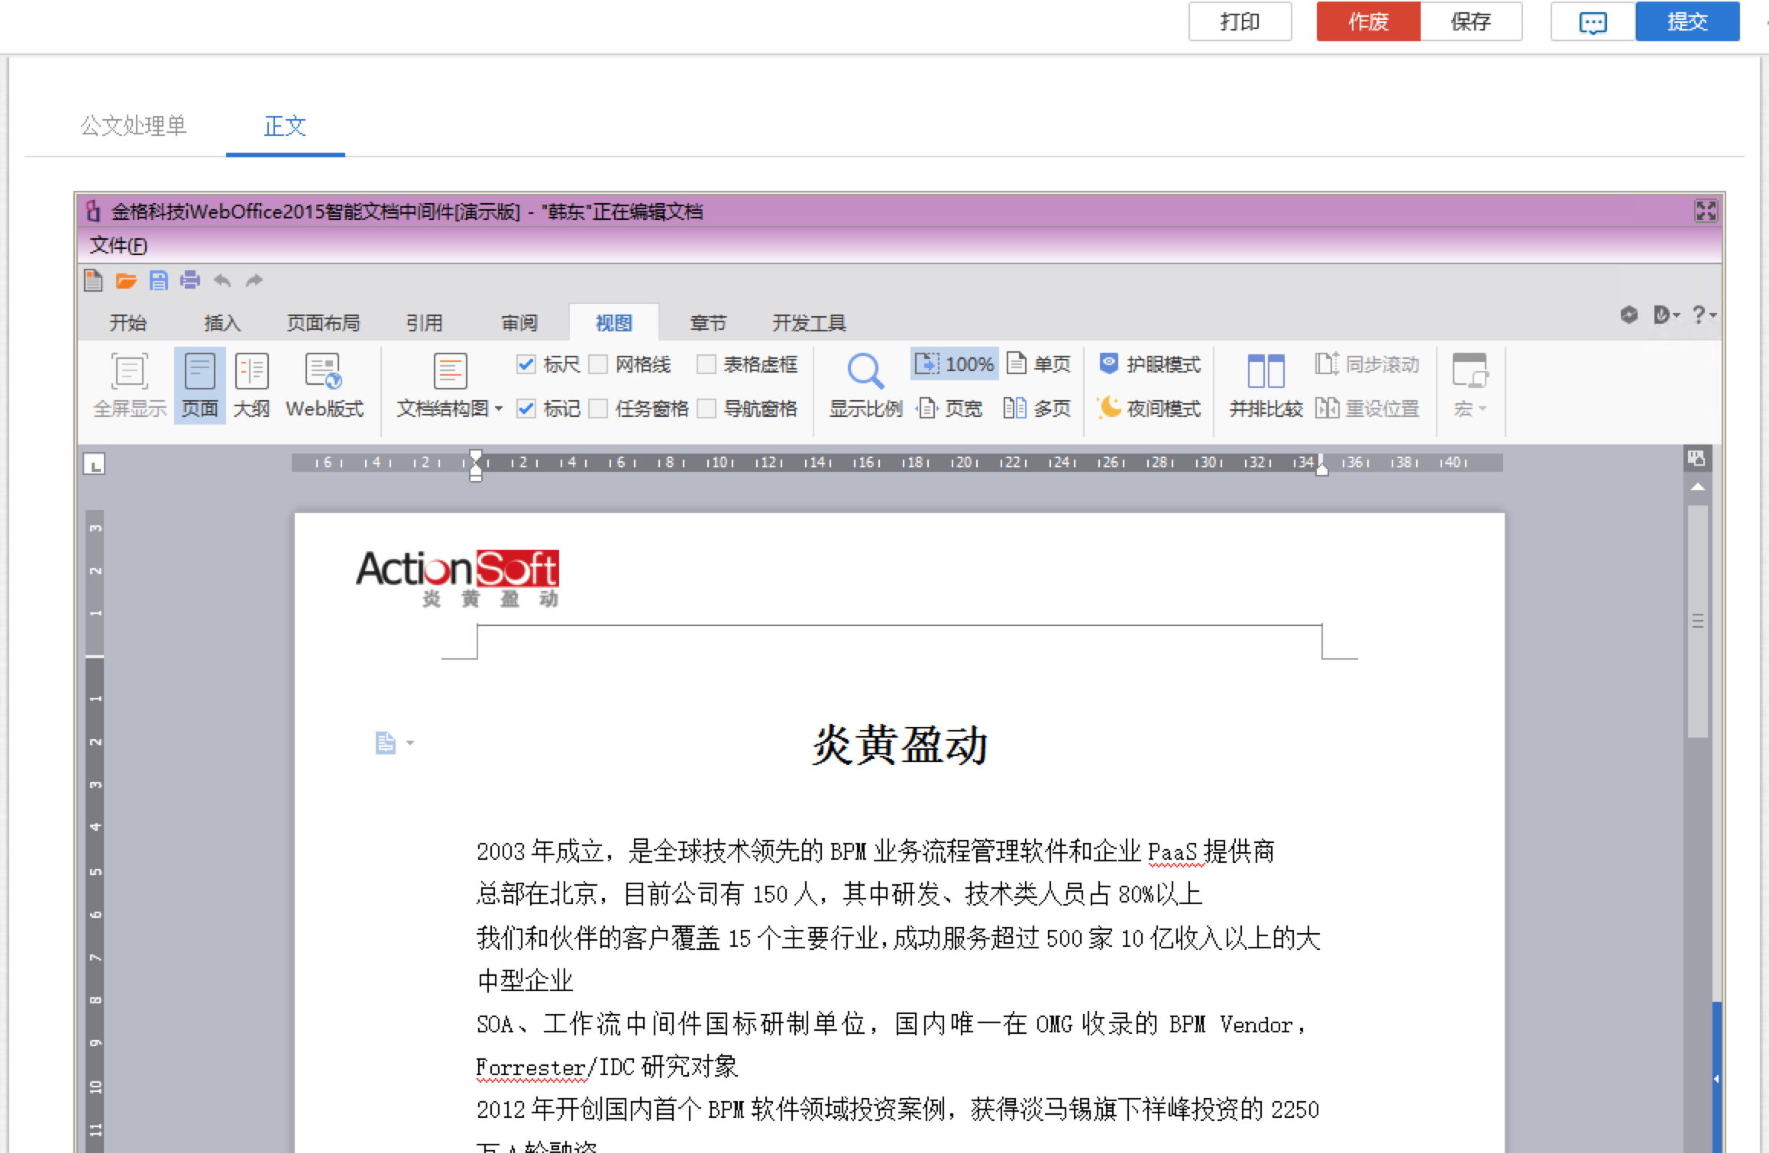Enable the Navigation pane (导航窗格) checkbox
1769x1153 pixels.
tap(707, 409)
